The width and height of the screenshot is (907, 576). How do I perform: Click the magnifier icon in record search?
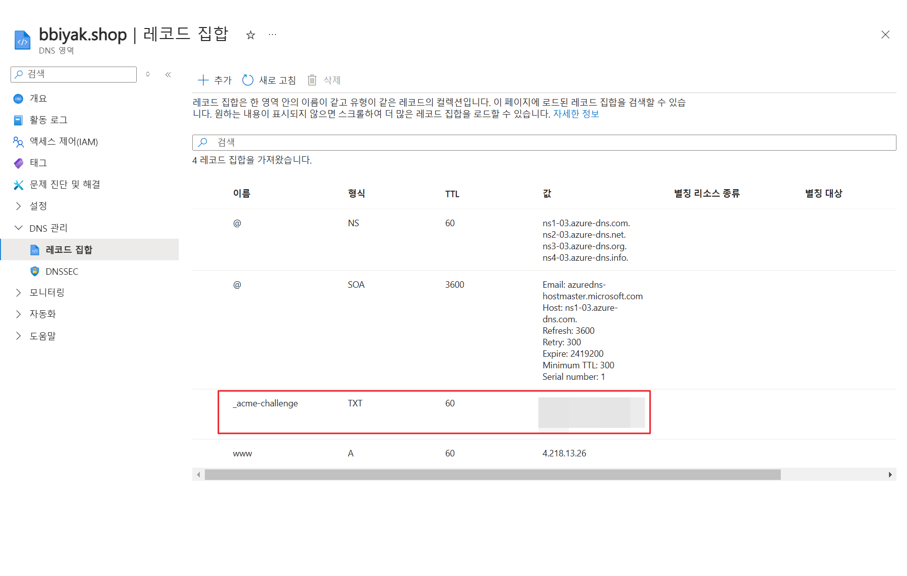click(x=203, y=142)
